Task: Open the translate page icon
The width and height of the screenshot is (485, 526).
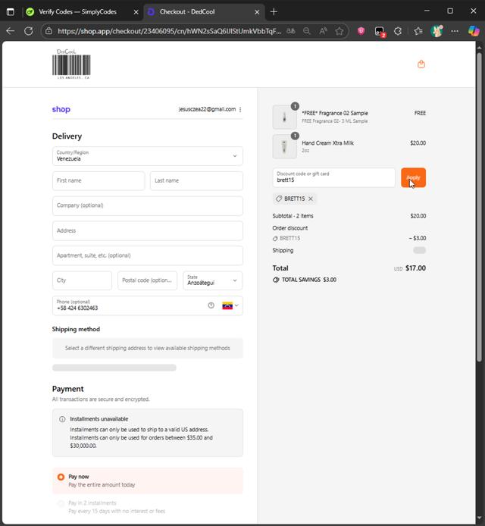Action: pos(291,31)
